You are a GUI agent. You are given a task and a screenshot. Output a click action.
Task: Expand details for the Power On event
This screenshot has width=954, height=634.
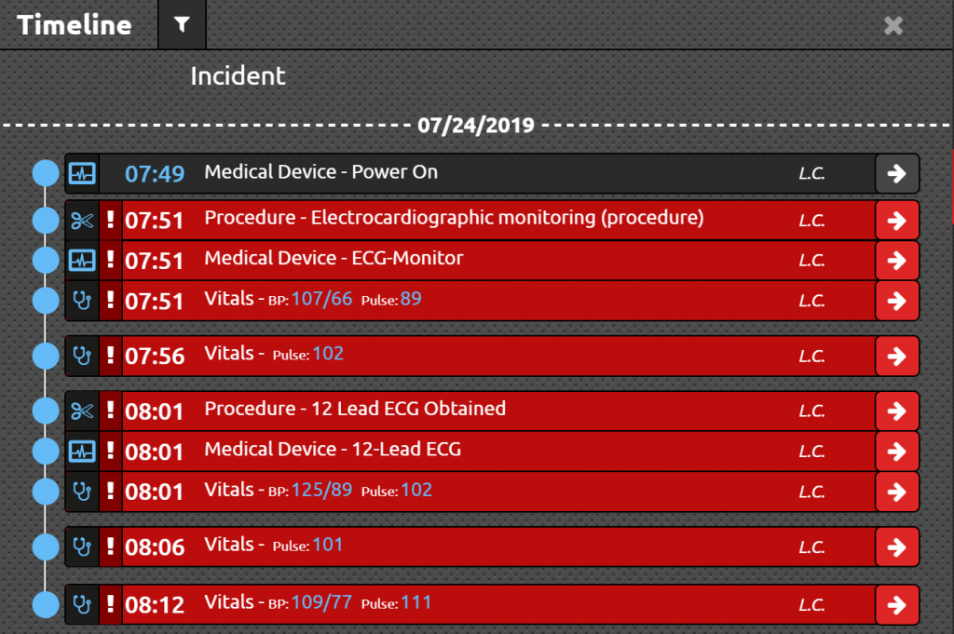(x=896, y=173)
